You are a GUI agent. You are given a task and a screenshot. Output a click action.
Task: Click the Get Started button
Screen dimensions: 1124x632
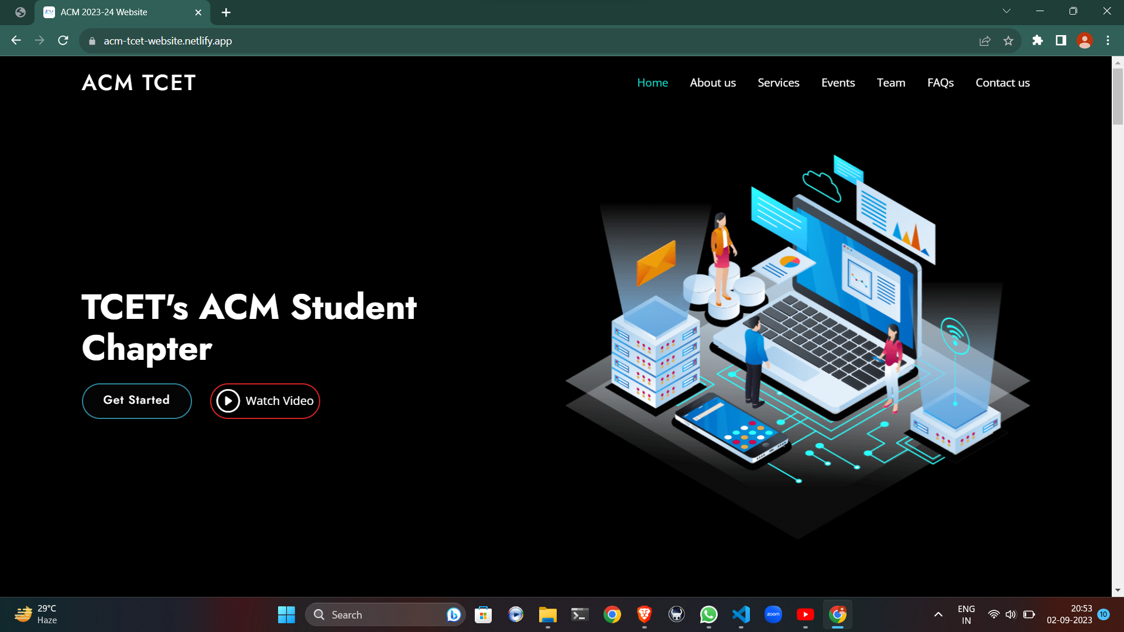[x=136, y=400]
